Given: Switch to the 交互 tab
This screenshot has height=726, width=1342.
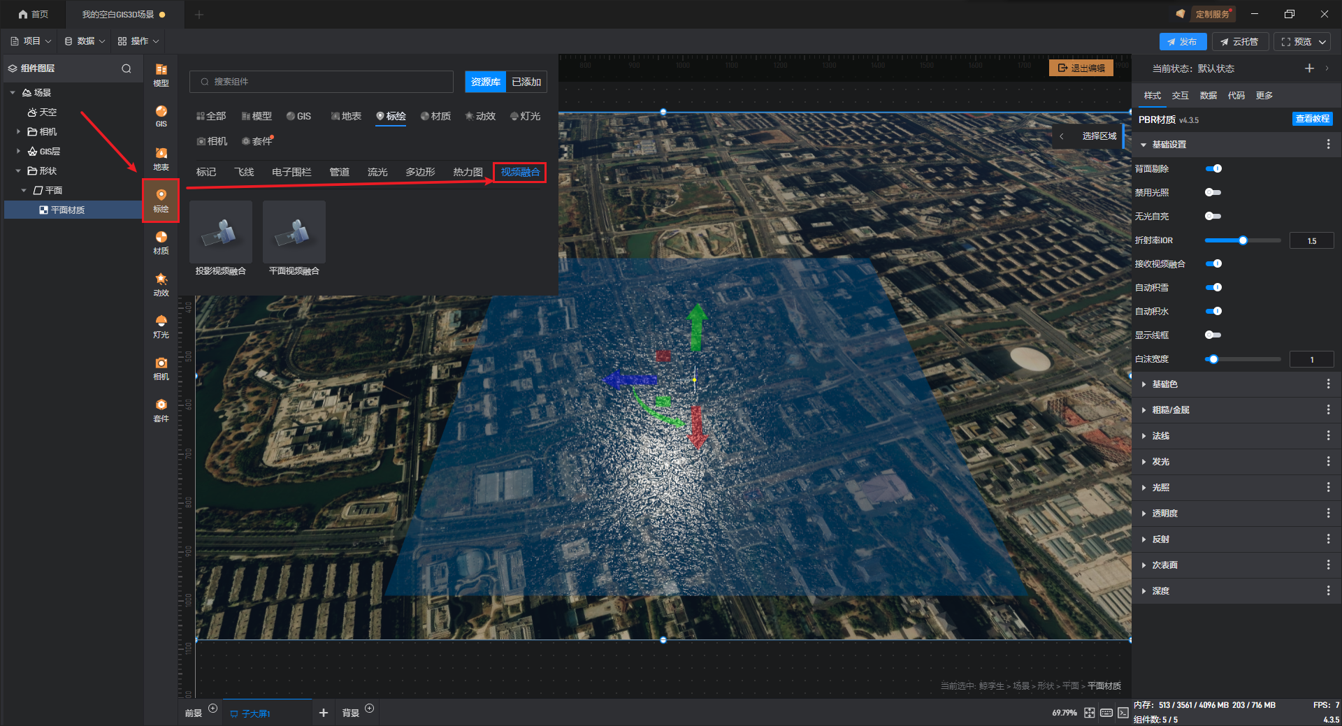Looking at the screenshot, I should pyautogui.click(x=1180, y=95).
